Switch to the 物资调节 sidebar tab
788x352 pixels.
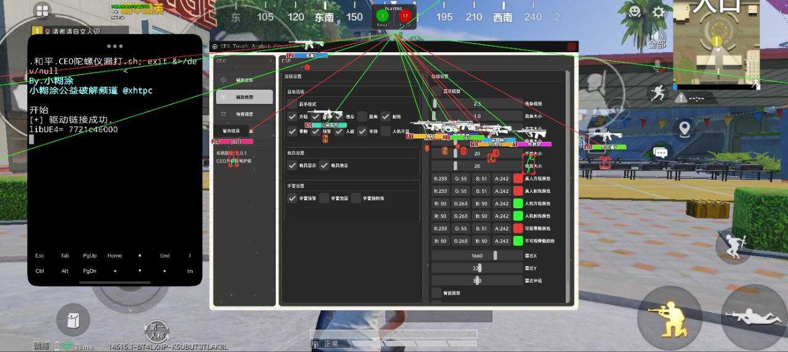244,114
